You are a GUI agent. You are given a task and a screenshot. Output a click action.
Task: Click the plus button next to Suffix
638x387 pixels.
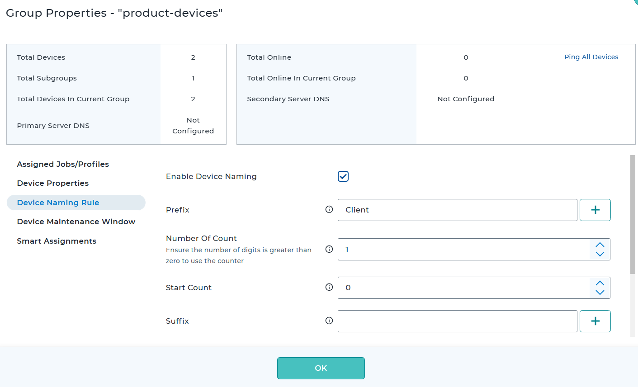click(x=595, y=321)
